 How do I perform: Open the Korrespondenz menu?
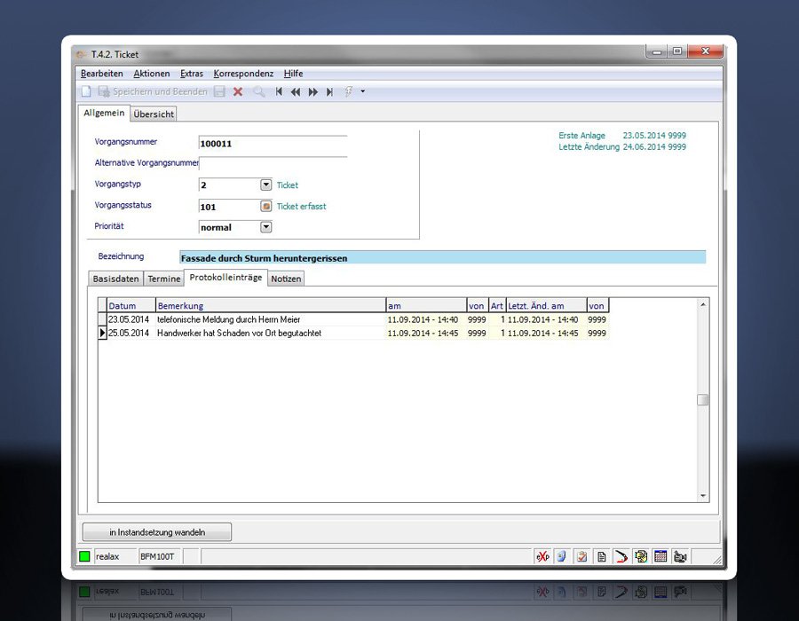(243, 74)
